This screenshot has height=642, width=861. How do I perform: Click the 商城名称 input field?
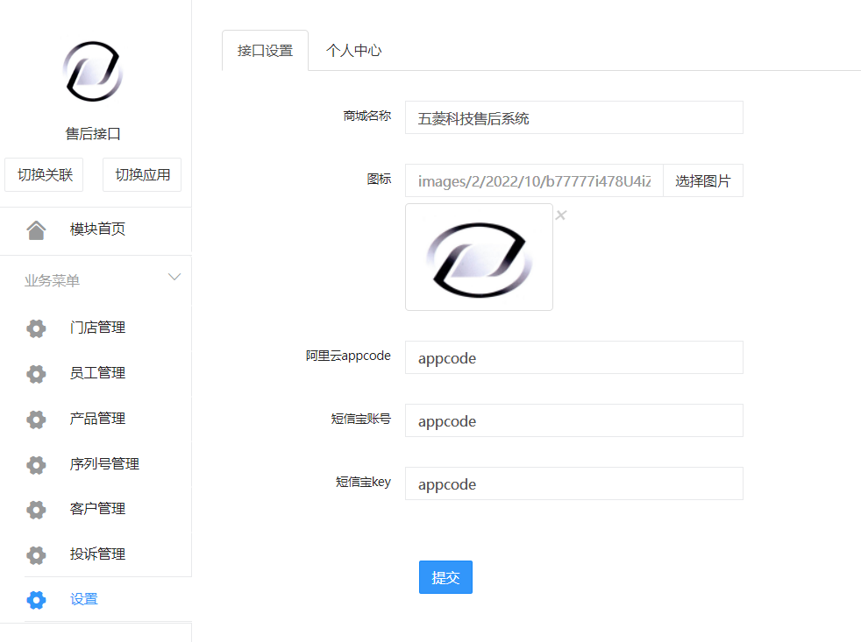(573, 117)
